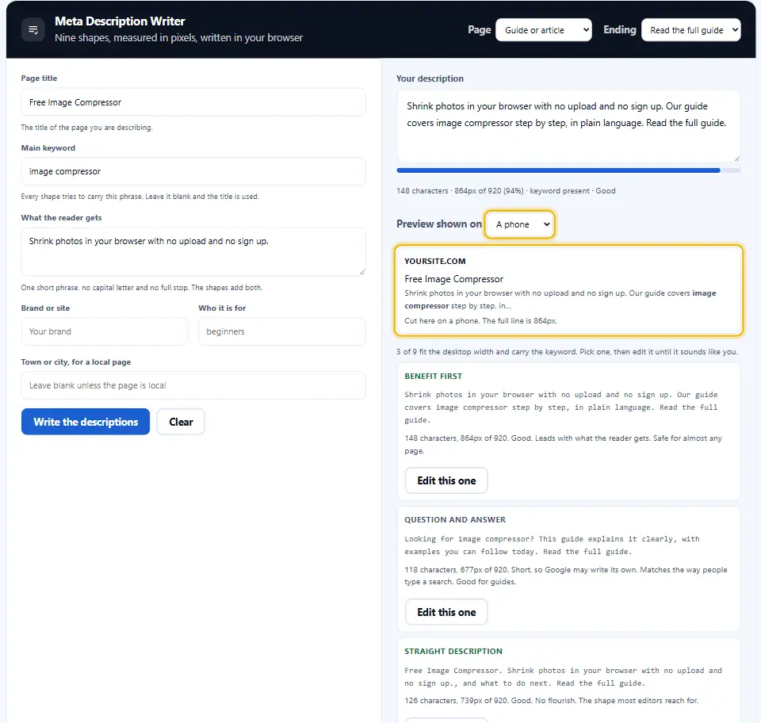This screenshot has width=761, height=723.
Task: Click the 'Nine shapes, measured in pixels' subtitle
Action: [x=178, y=38]
